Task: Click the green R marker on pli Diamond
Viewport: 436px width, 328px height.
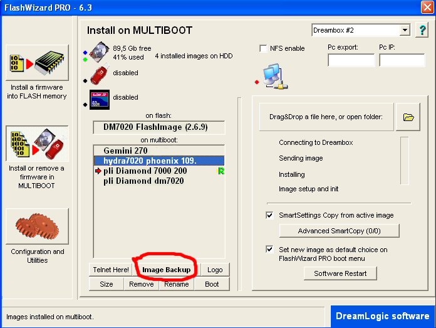Action: point(221,171)
